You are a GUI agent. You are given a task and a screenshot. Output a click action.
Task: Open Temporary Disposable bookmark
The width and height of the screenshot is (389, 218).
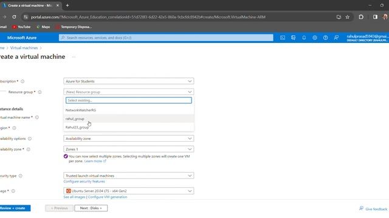pyautogui.click(x=74, y=27)
